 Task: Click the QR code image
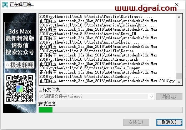(x=20, y=89)
